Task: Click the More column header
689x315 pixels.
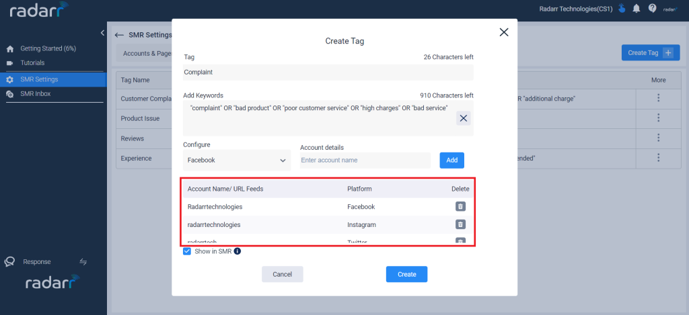Action: click(658, 80)
